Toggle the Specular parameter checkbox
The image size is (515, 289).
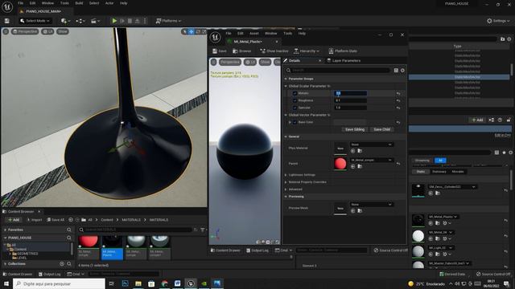pyautogui.click(x=295, y=108)
